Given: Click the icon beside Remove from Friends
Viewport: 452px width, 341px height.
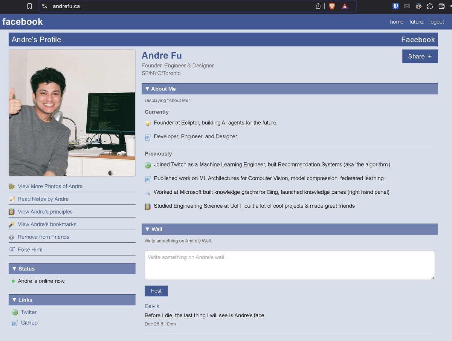Looking at the screenshot, I should click(x=12, y=237).
